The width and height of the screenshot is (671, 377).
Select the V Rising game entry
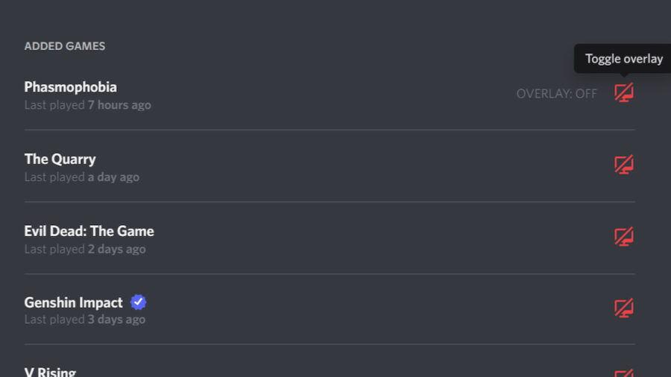pyautogui.click(x=50, y=372)
